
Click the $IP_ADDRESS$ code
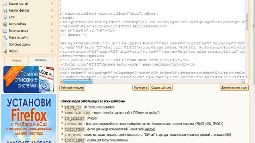pos(75,118)
